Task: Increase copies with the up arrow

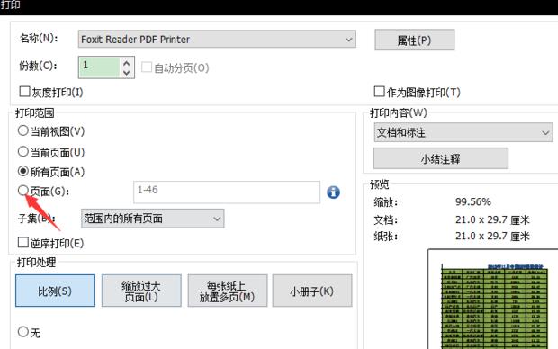Action: (x=127, y=63)
